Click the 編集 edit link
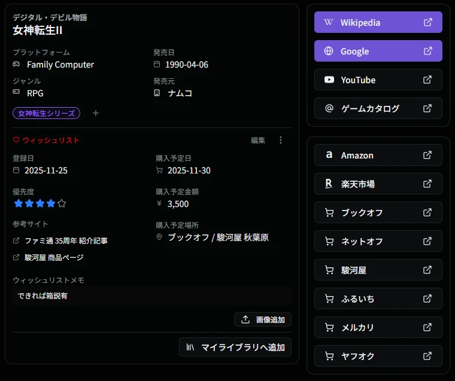 pos(258,141)
